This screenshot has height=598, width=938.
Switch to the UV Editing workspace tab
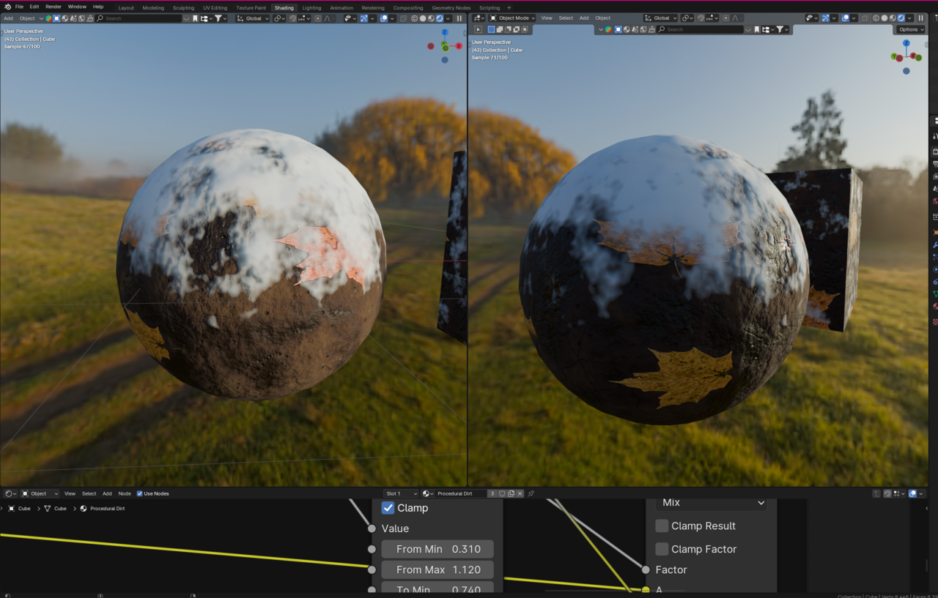[x=215, y=8]
